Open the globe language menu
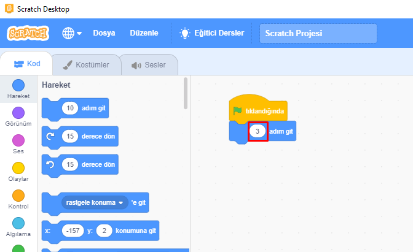This screenshot has height=252, width=413. 71,33
